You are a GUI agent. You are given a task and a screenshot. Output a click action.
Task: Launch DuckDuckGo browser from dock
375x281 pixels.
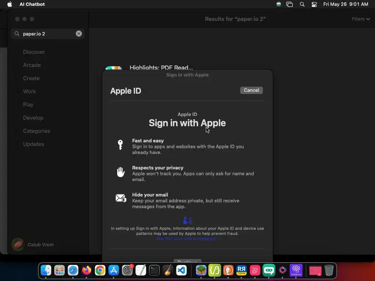tap(228, 270)
